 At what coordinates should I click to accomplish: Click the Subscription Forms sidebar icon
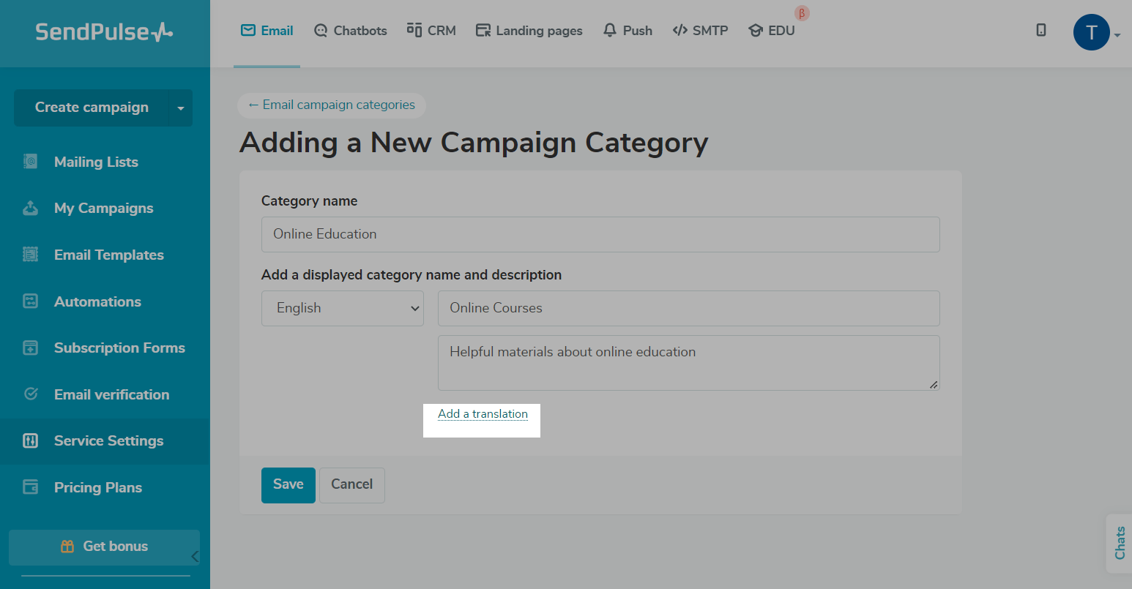pyautogui.click(x=30, y=348)
